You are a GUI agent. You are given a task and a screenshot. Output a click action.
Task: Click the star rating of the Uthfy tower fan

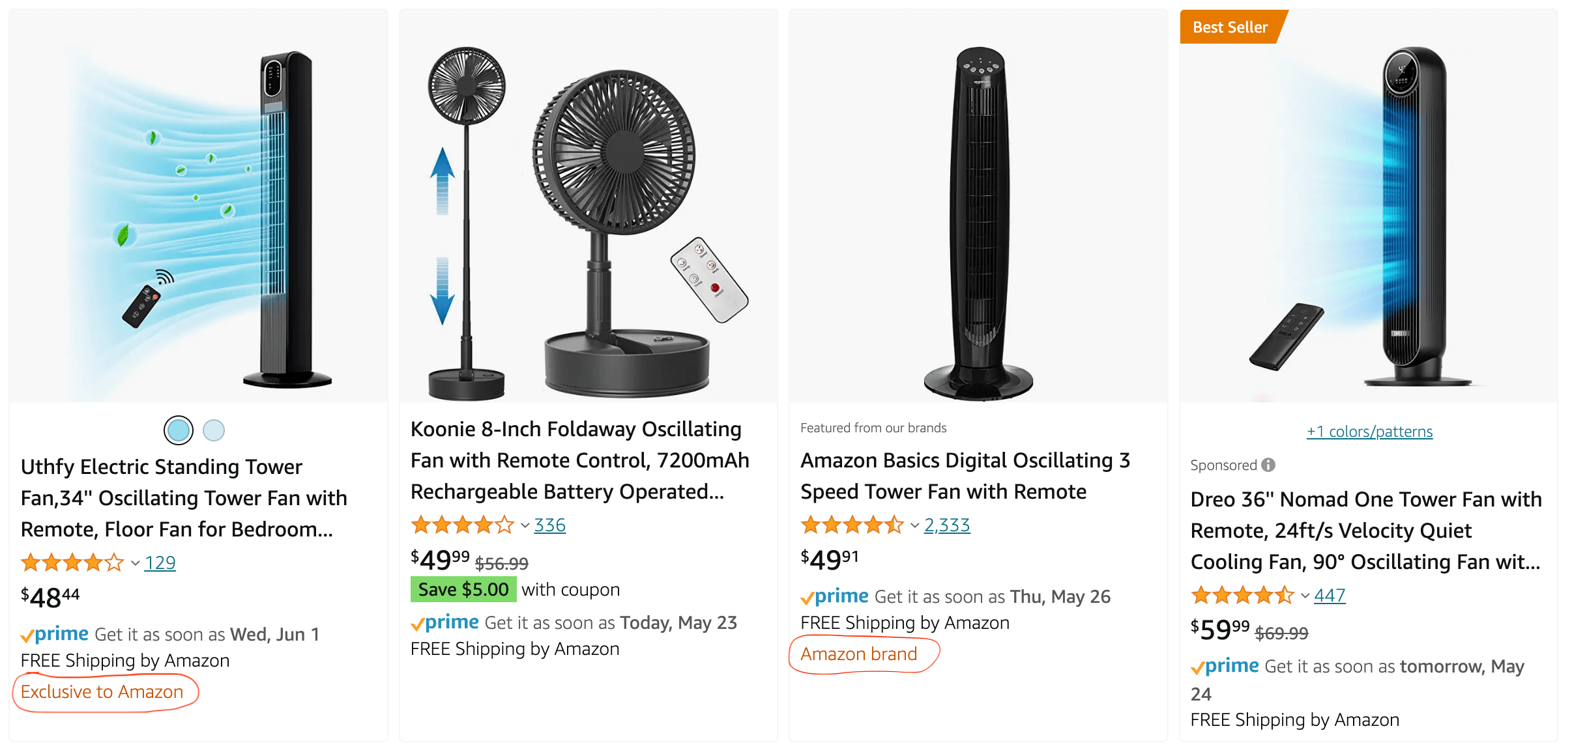(72, 562)
